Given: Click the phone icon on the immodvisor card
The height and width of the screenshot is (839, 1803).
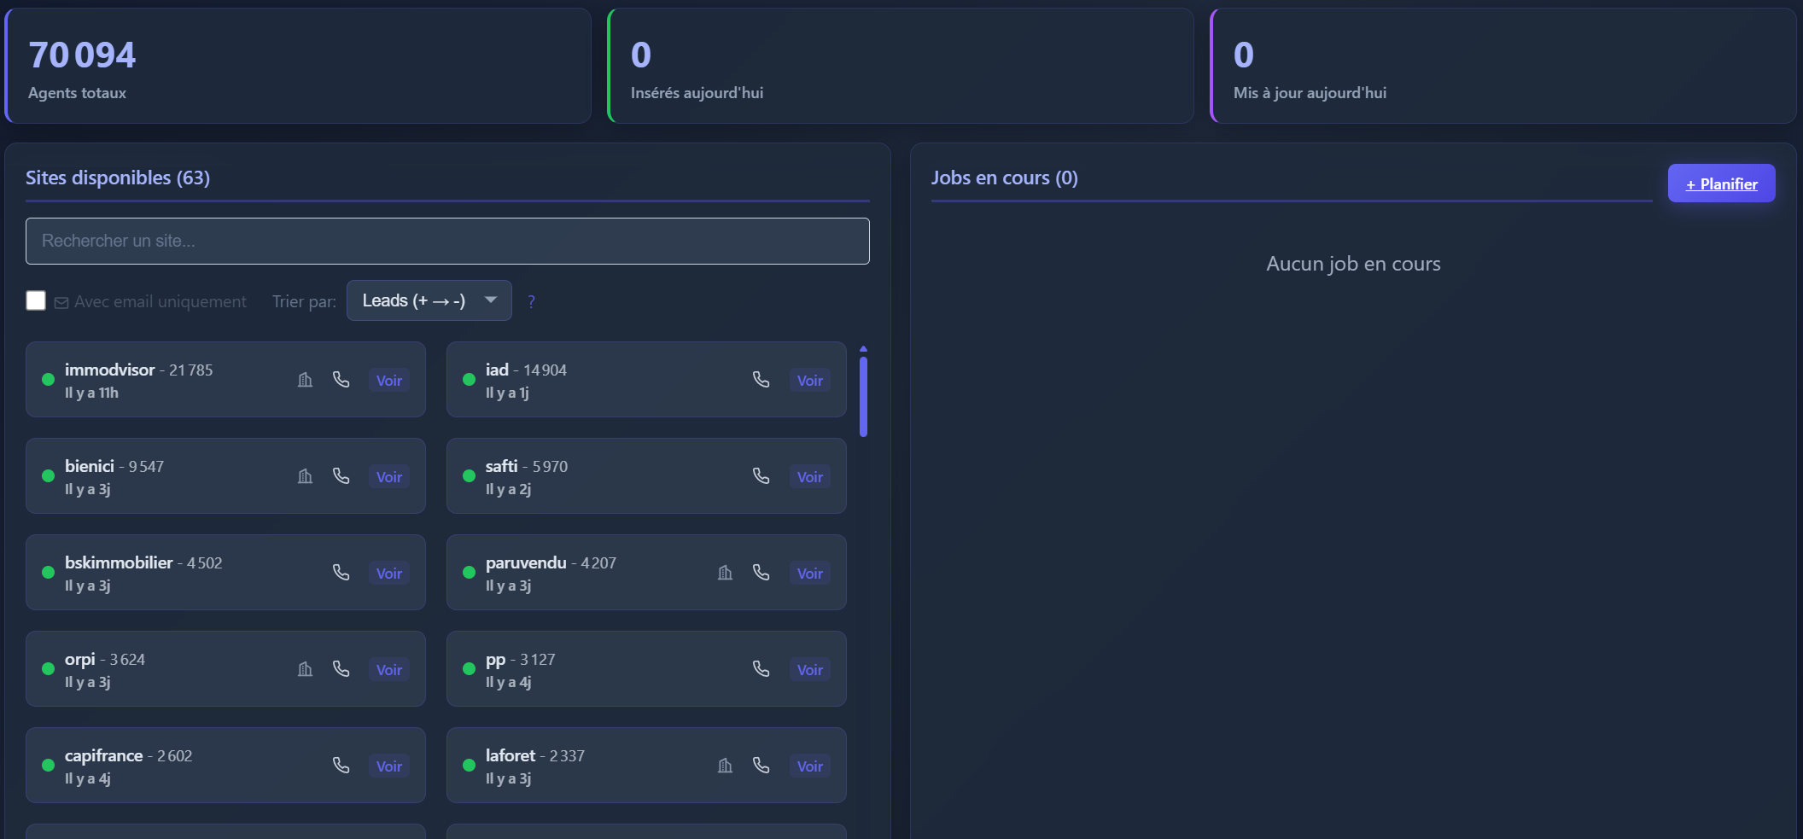Looking at the screenshot, I should point(341,380).
